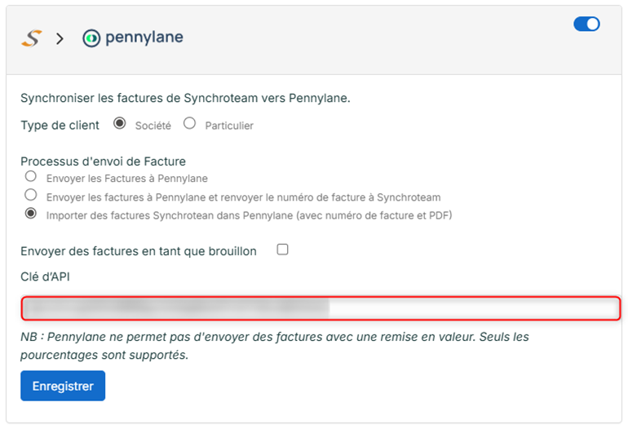Click the Particulier label text
The height and width of the screenshot is (429, 628).
point(229,126)
